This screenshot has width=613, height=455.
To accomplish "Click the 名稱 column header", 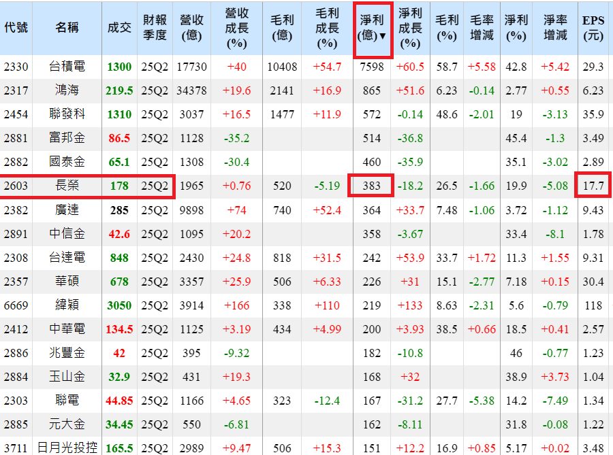I will pos(67,27).
